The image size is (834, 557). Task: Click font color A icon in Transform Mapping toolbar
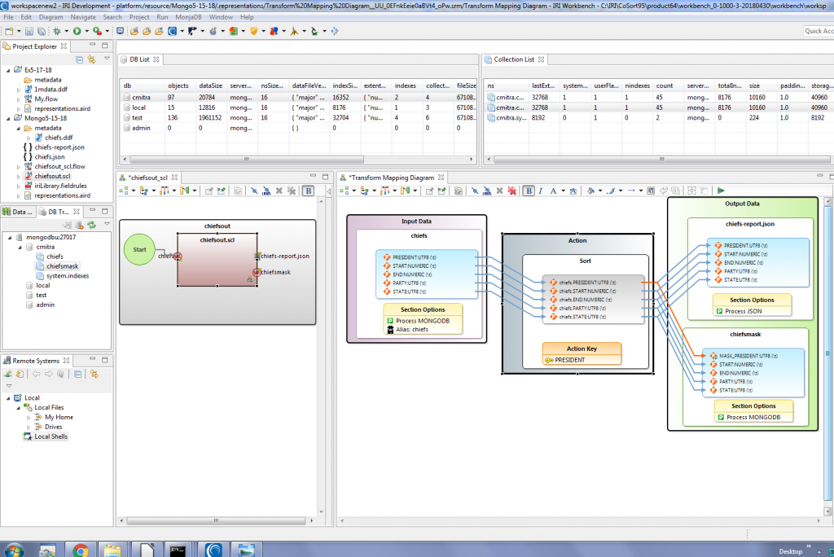point(553,191)
